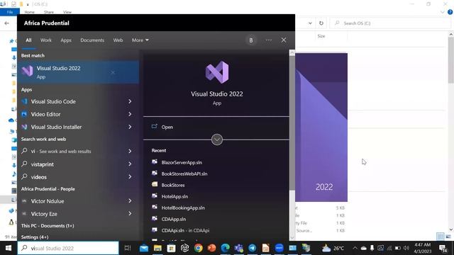
Task: Open PowerPoint from taskbar
Action: [211, 248]
